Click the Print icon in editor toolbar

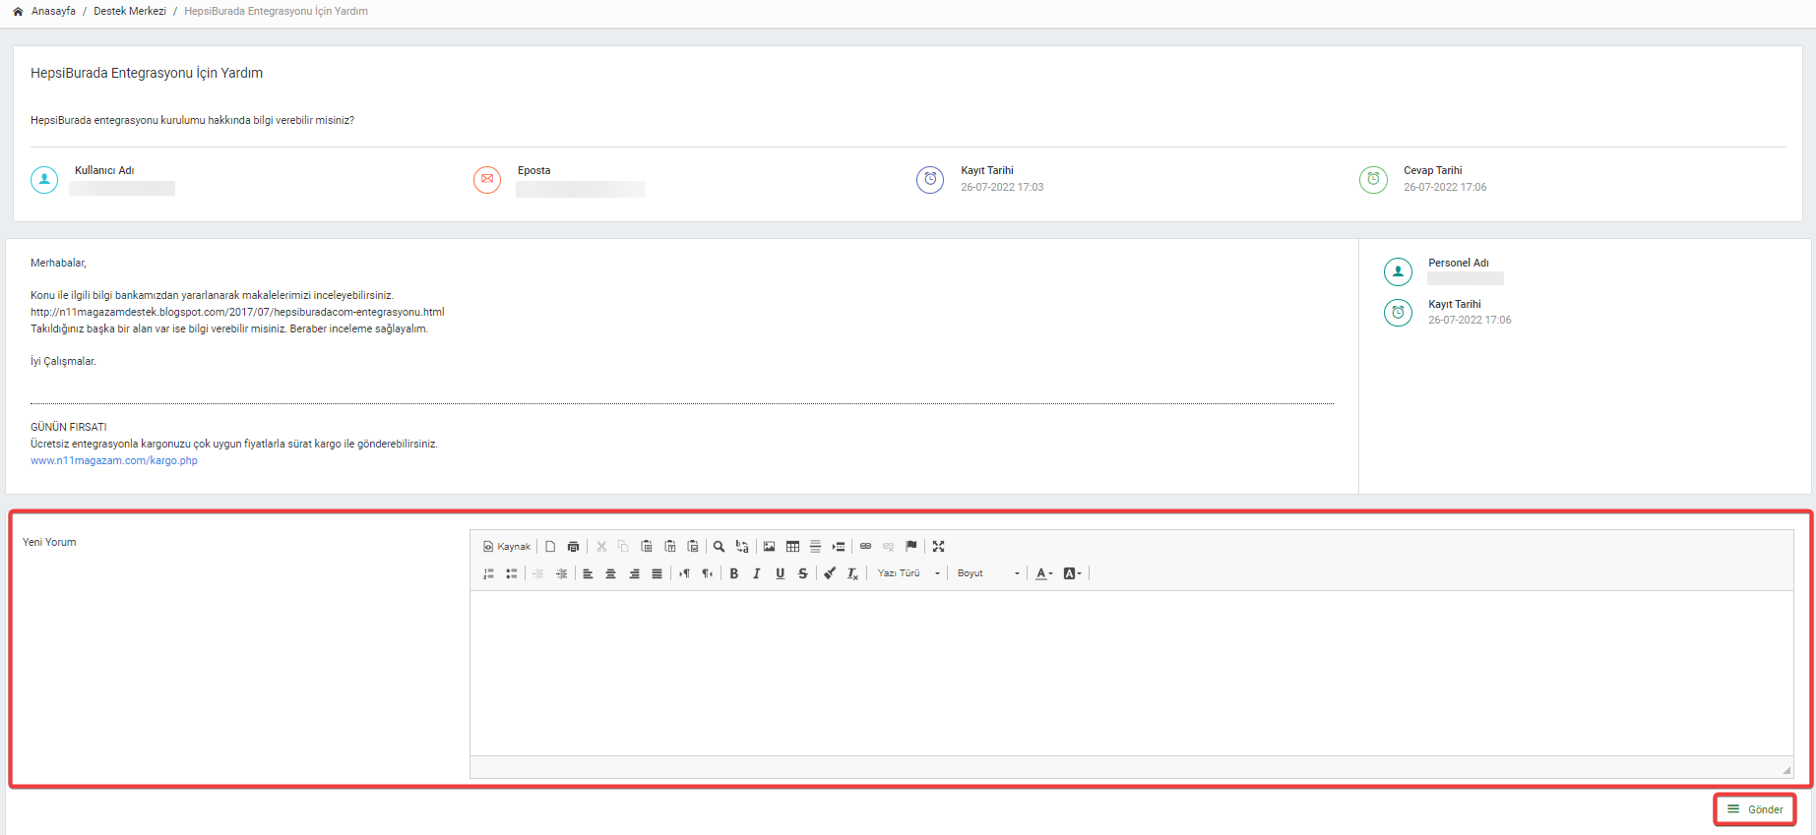573,547
